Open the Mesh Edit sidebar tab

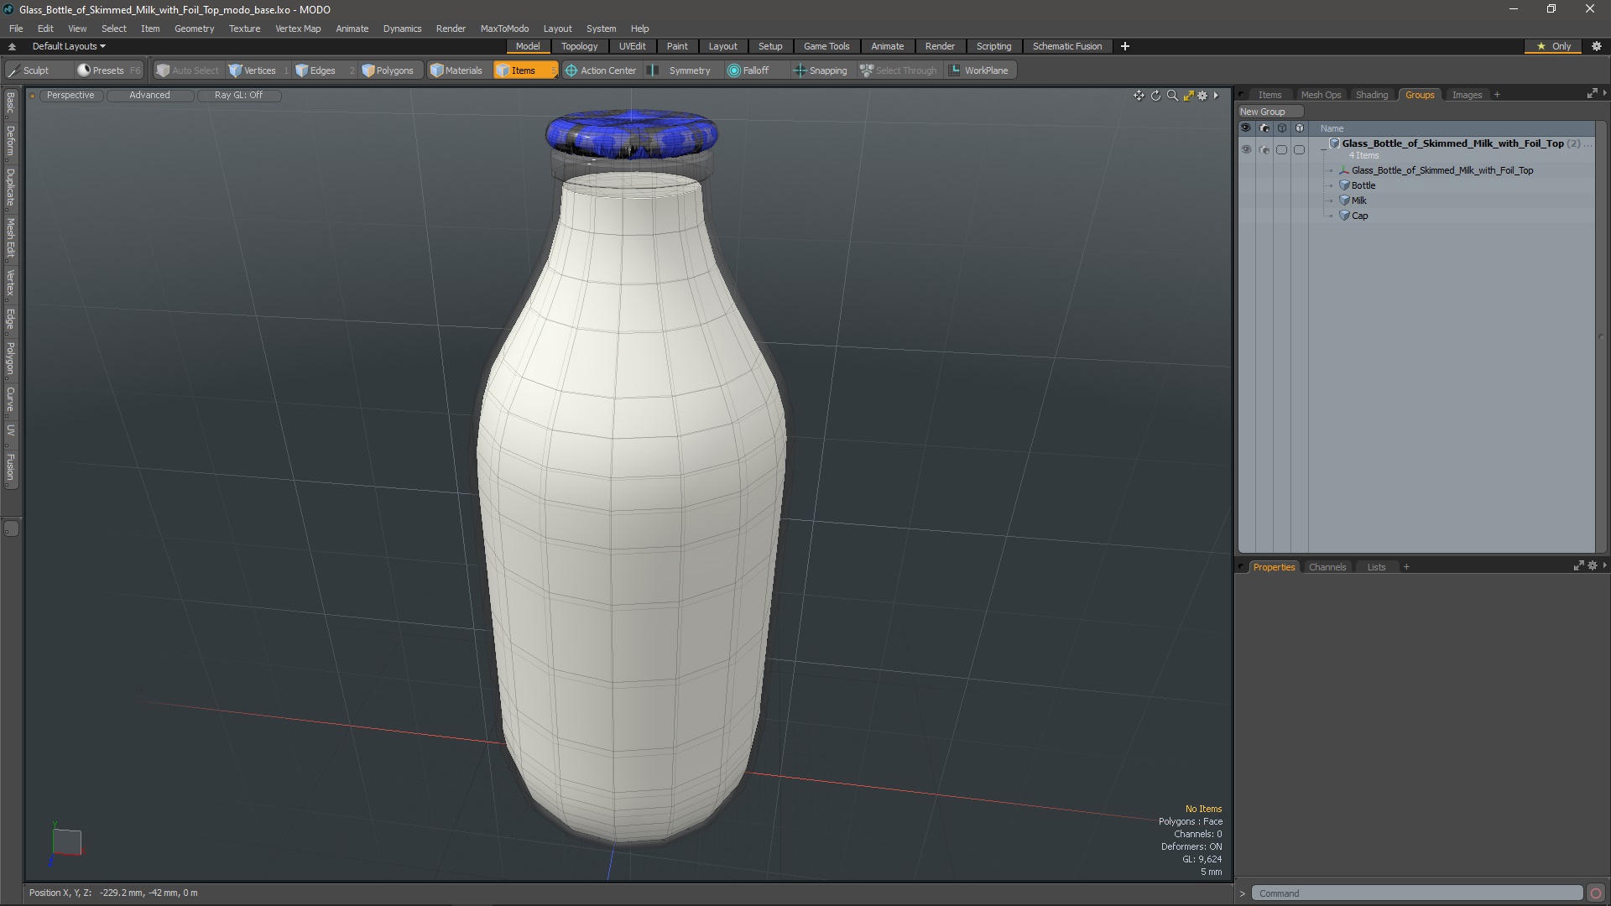pyautogui.click(x=10, y=238)
